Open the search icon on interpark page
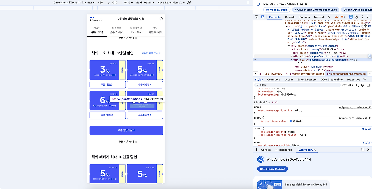Screen dimensions: 372x189 (x=162, y=19)
